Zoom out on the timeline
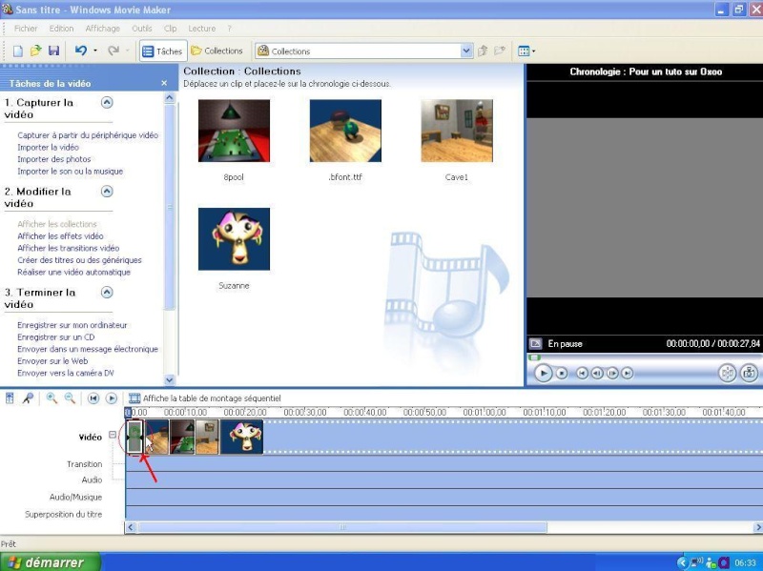763x571 pixels. (70, 398)
